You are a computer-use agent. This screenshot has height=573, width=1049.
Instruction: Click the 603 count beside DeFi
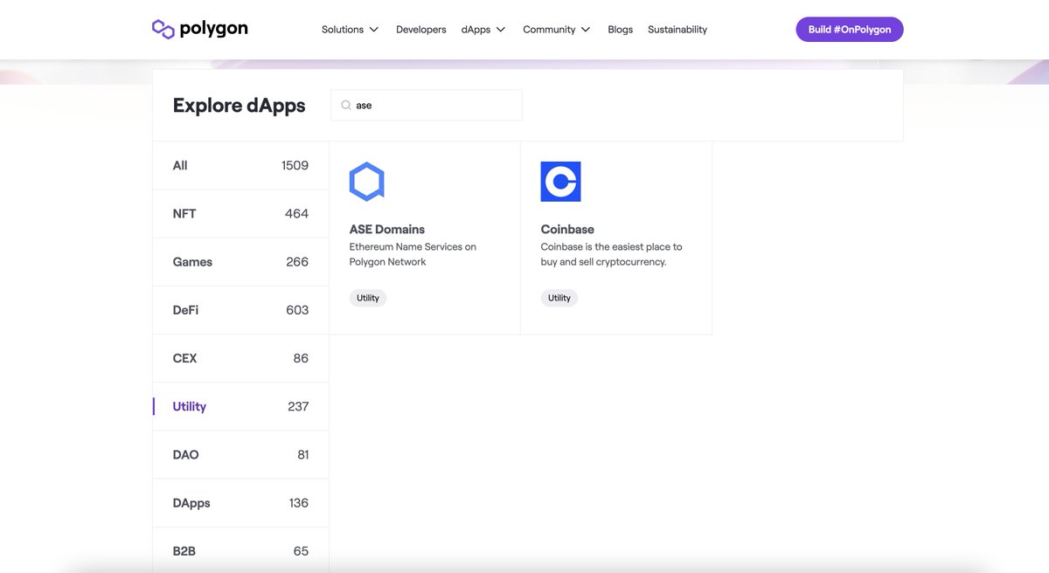point(297,310)
